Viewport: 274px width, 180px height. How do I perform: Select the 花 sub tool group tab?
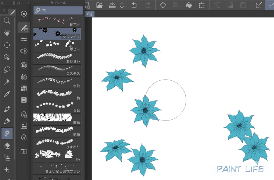tap(58, 11)
